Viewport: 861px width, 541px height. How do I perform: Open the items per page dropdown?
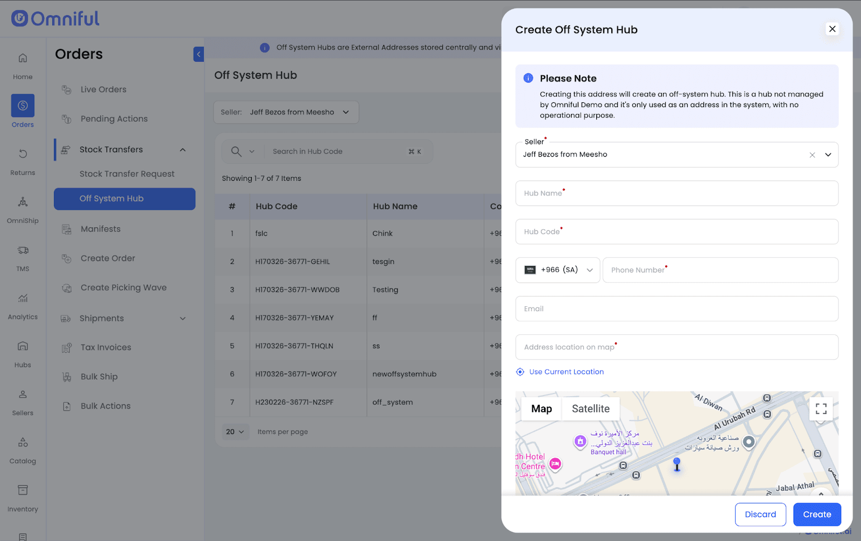click(235, 432)
